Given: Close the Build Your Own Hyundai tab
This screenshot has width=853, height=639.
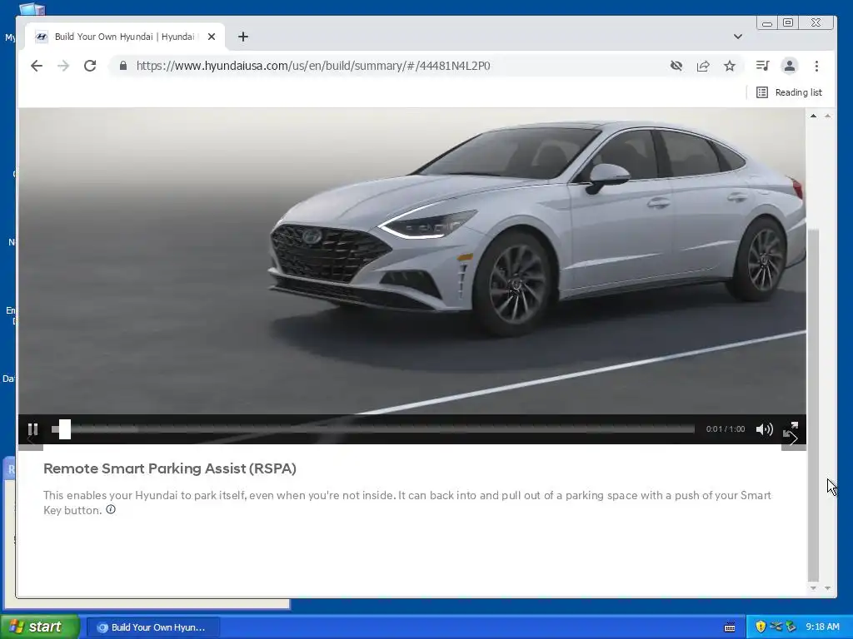Looking at the screenshot, I should coord(212,37).
